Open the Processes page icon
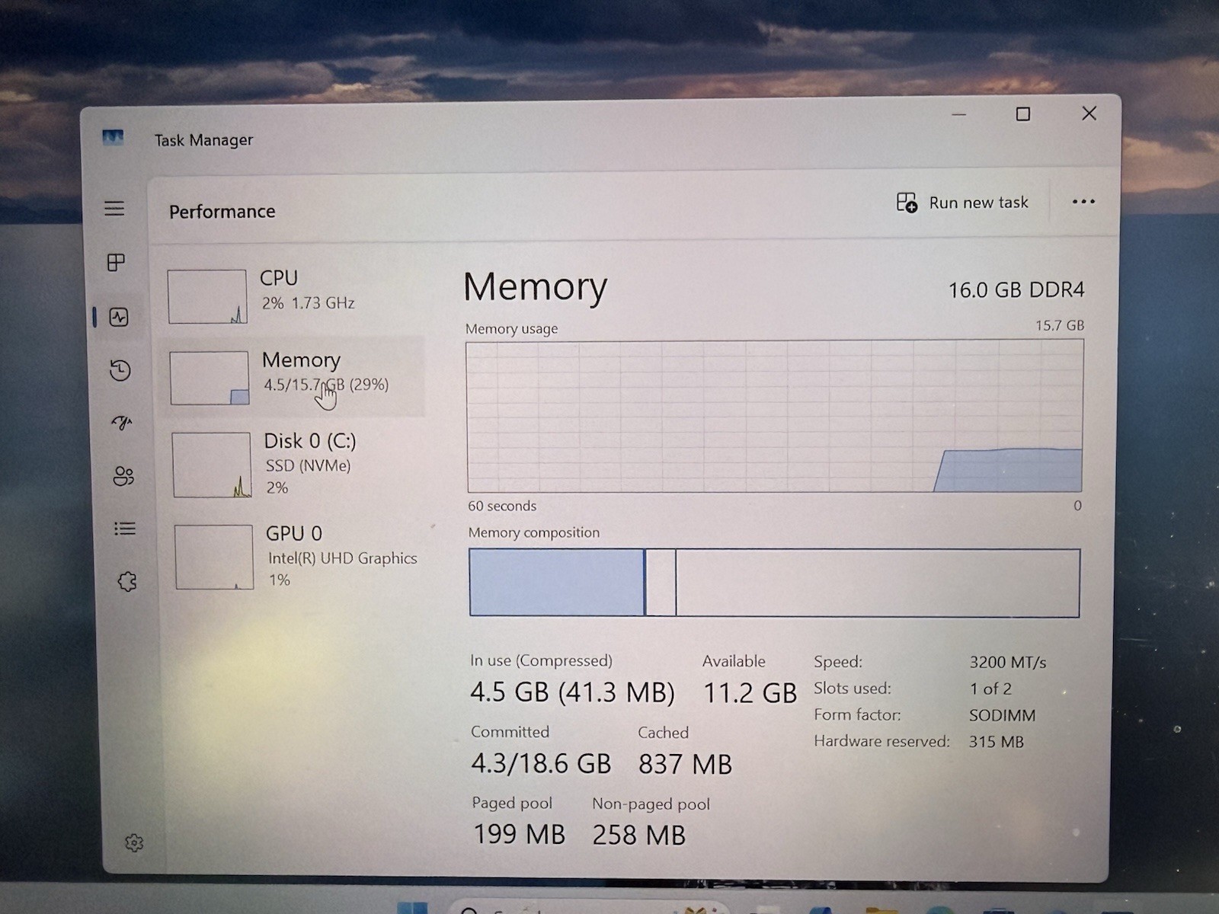The width and height of the screenshot is (1219, 914). (x=116, y=263)
